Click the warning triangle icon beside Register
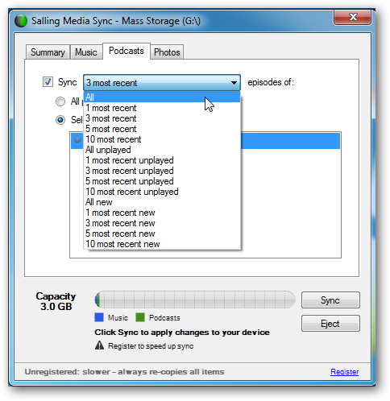The image size is (390, 401). point(99,345)
